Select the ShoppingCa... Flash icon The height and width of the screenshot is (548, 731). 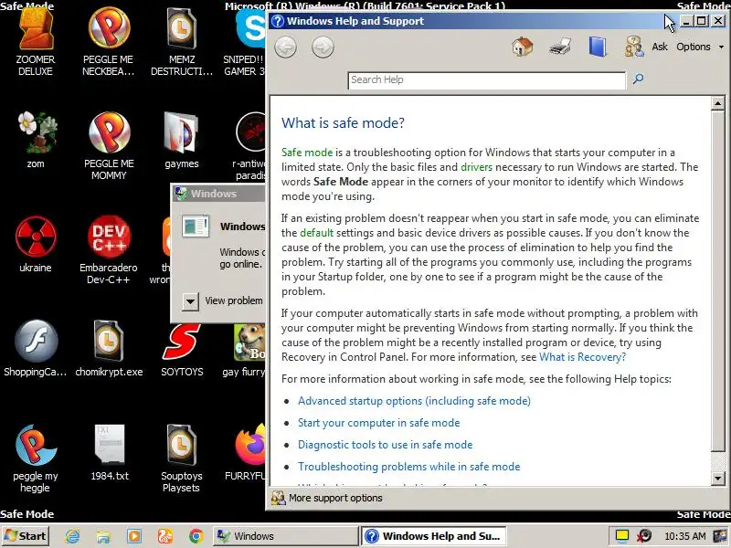coord(36,349)
